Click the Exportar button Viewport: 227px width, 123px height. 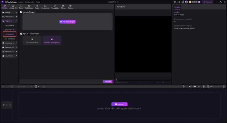[x=207, y=2]
